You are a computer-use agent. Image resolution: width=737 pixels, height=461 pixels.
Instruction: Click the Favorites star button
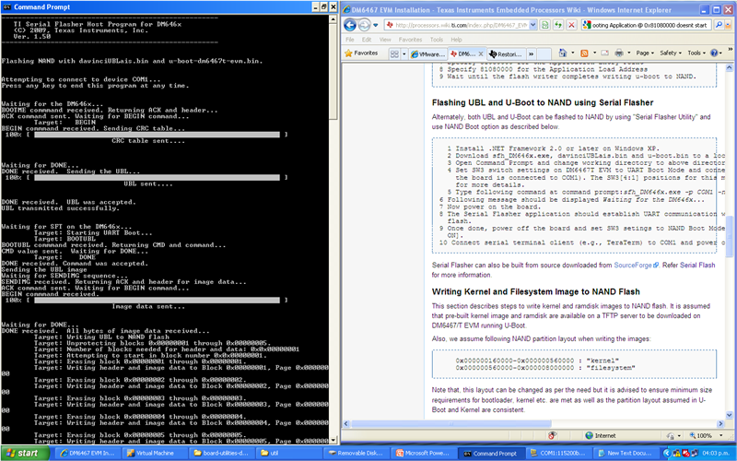pyautogui.click(x=361, y=53)
